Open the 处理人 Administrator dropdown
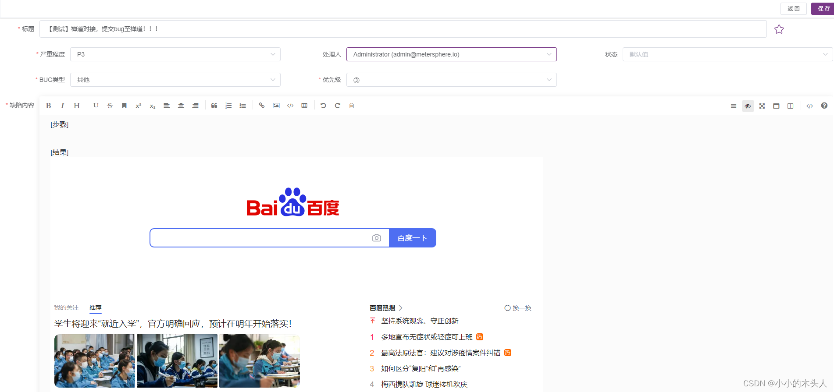 tap(452, 54)
